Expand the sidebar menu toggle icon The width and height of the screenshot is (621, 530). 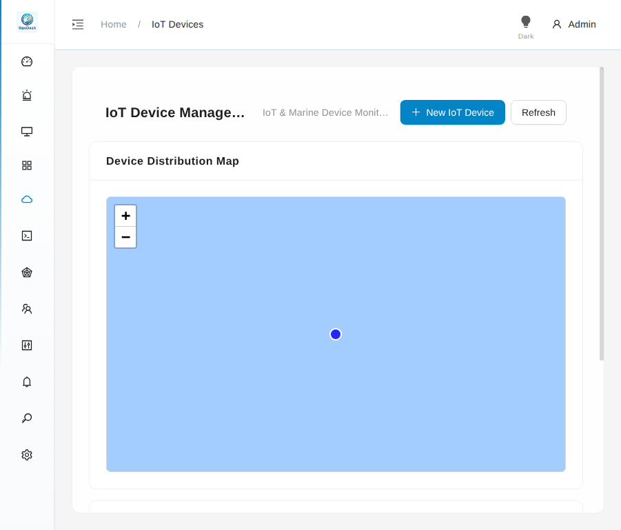[x=78, y=25]
